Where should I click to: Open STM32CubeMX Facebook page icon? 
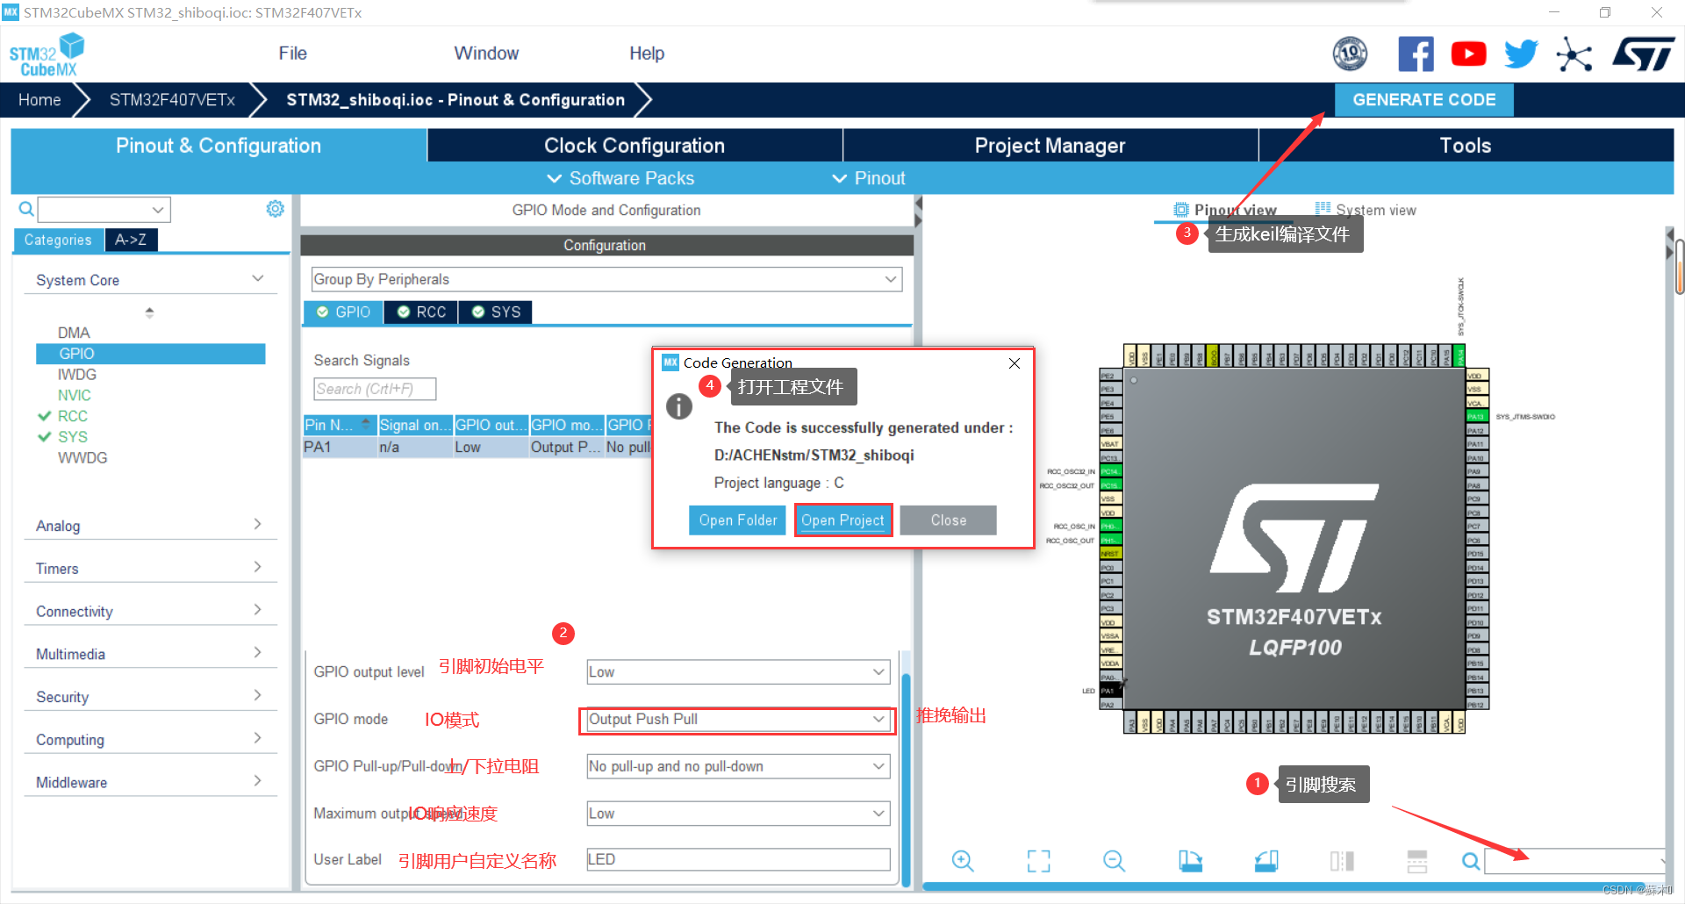point(1416,54)
